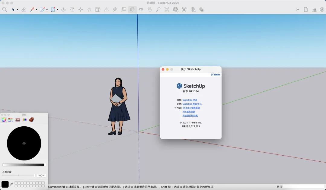This screenshot has width=326, height=190.
Task: Switch to the pencils color tab
Action: click(24, 120)
